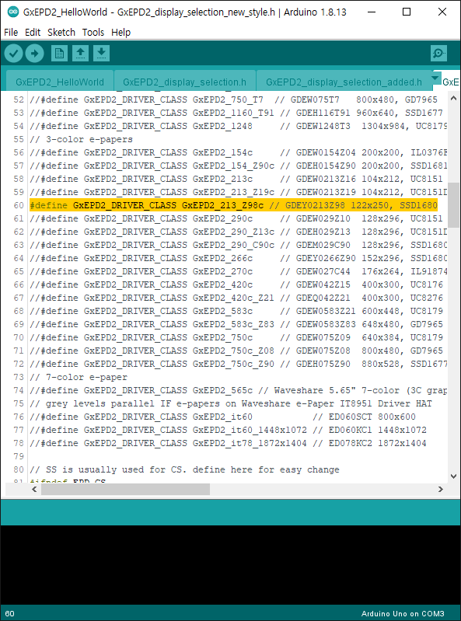Image resolution: width=461 pixels, height=621 pixels.
Task: Switch to the GxEPD2_display_selection_added.h tab
Action: [x=344, y=82]
